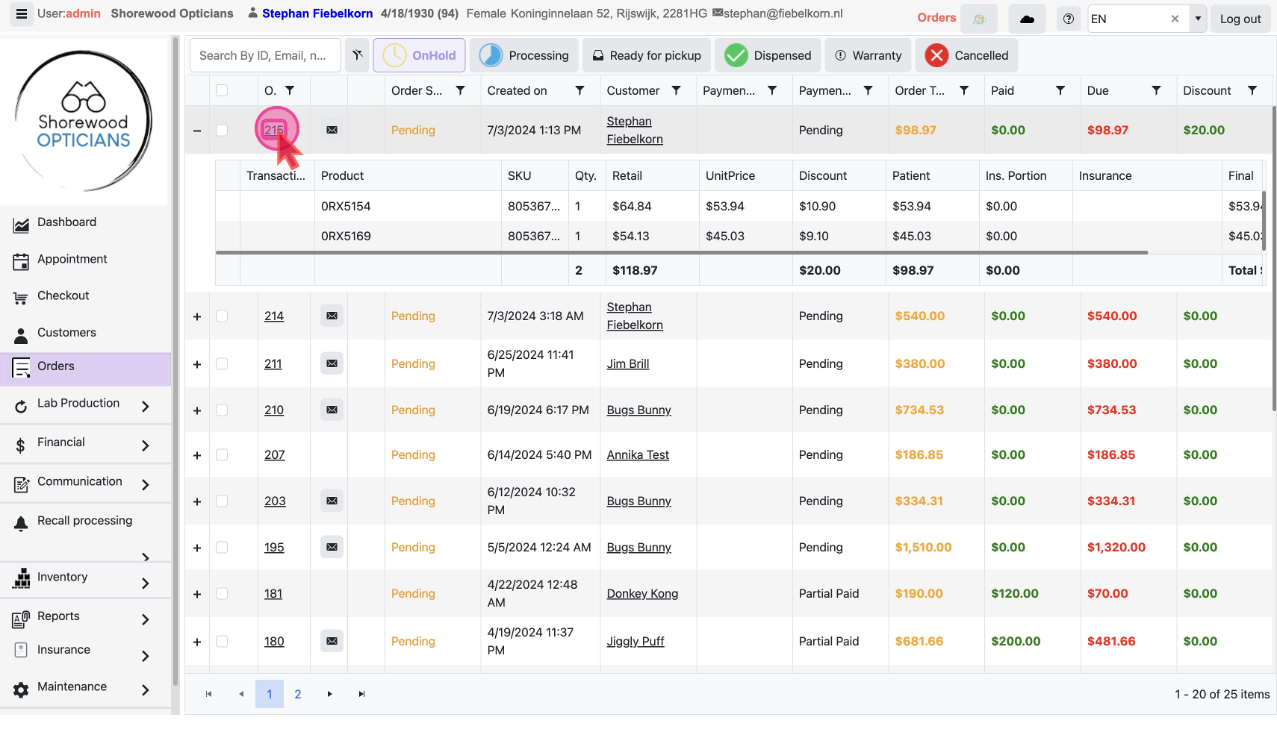1277x732 pixels.
Task: Open the help question mark icon
Action: click(x=1068, y=19)
